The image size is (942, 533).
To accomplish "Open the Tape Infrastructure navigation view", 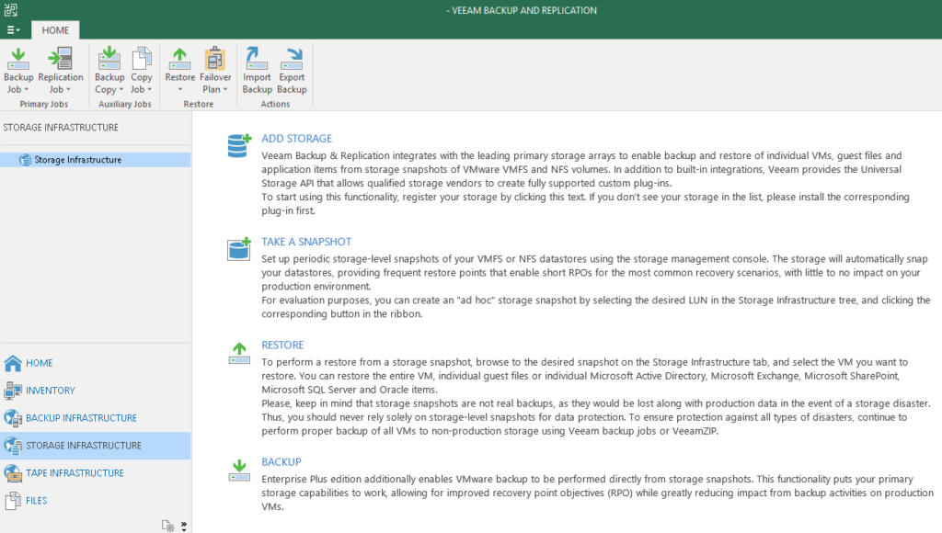I will pos(75,473).
